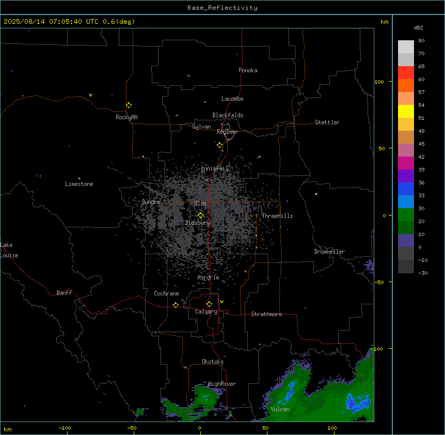
Task: Click the Vulcan label
Action: click(280, 409)
